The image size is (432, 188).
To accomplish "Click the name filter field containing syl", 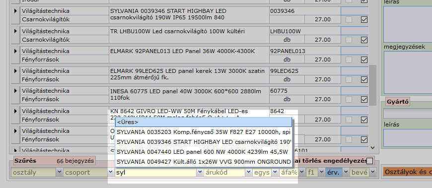I will coord(156,173).
